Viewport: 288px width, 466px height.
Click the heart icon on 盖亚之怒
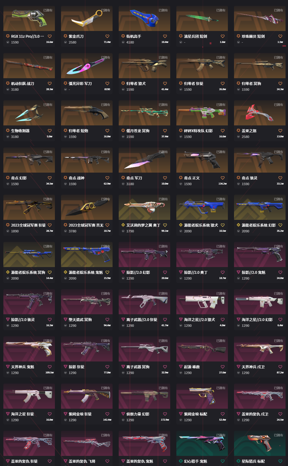280,131
